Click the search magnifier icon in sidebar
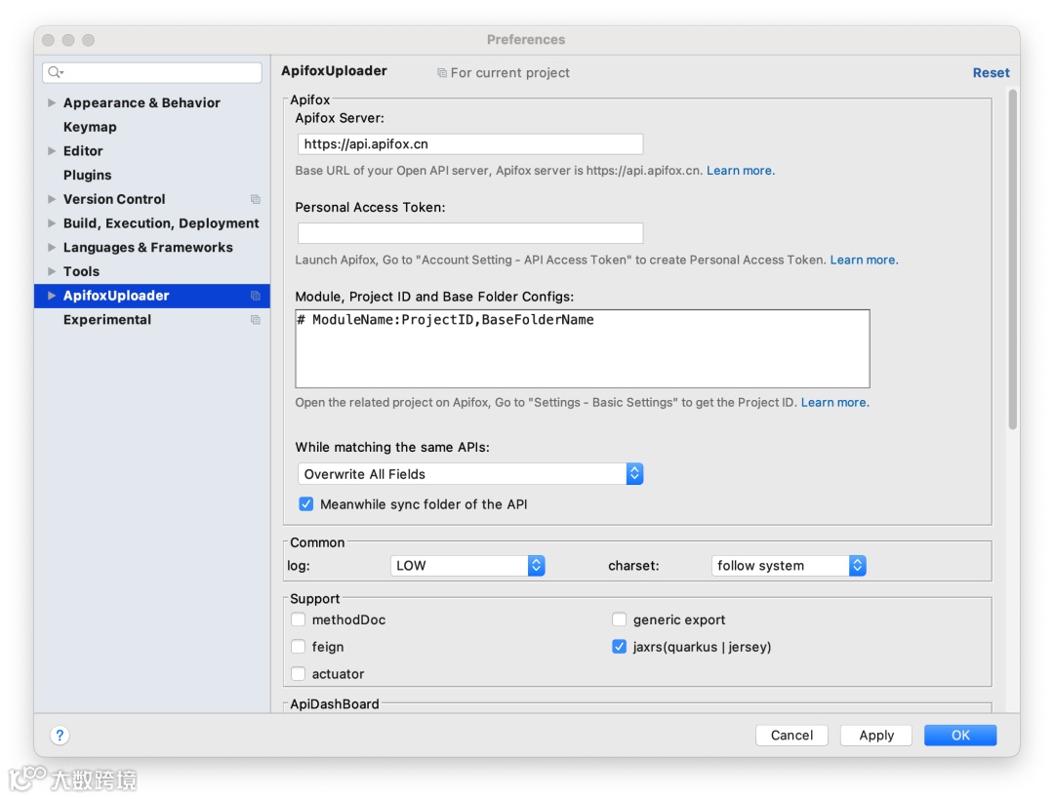Viewport: 1054px width, 799px height. [x=56, y=72]
